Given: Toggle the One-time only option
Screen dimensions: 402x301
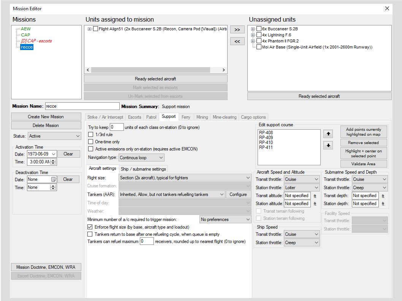Looking at the screenshot, I should [x=90, y=142].
